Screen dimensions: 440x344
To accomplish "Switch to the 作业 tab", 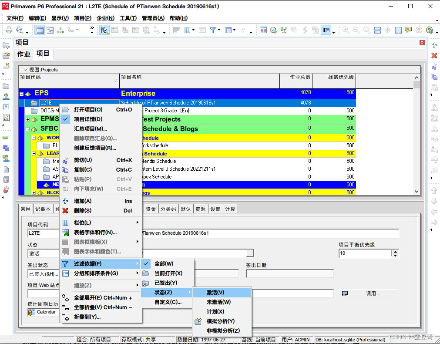I will 24,54.
